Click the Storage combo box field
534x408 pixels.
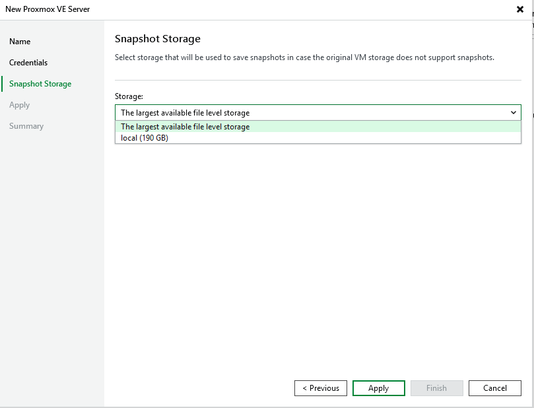click(317, 112)
